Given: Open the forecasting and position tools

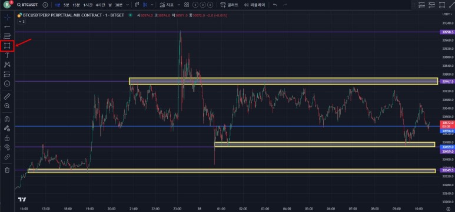Looking at the screenshot, I should [x=7, y=74].
